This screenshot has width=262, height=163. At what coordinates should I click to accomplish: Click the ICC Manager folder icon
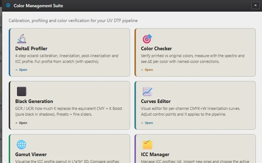tap(147, 144)
